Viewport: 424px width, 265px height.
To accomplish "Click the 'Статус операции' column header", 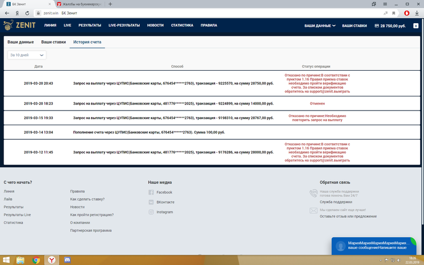I will click(316, 66).
